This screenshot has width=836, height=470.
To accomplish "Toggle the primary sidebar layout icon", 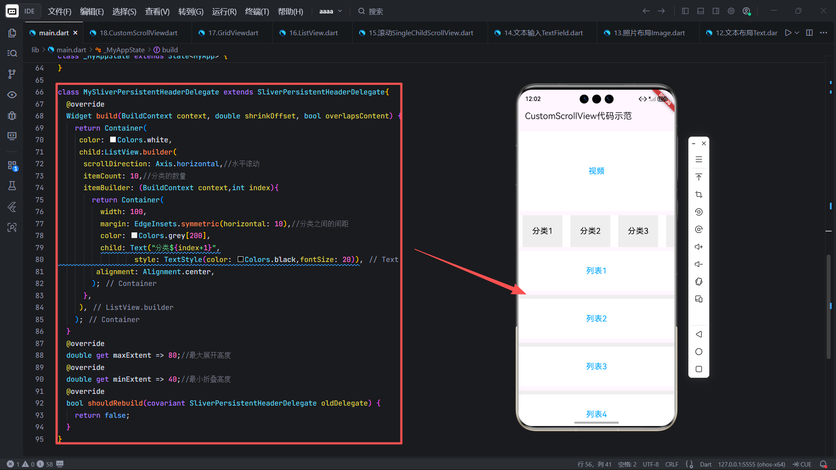I will 685,11.
